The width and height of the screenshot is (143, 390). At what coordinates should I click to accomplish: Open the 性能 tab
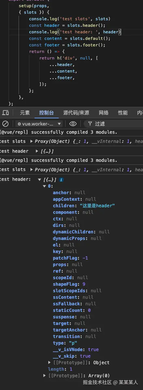tap(123, 113)
